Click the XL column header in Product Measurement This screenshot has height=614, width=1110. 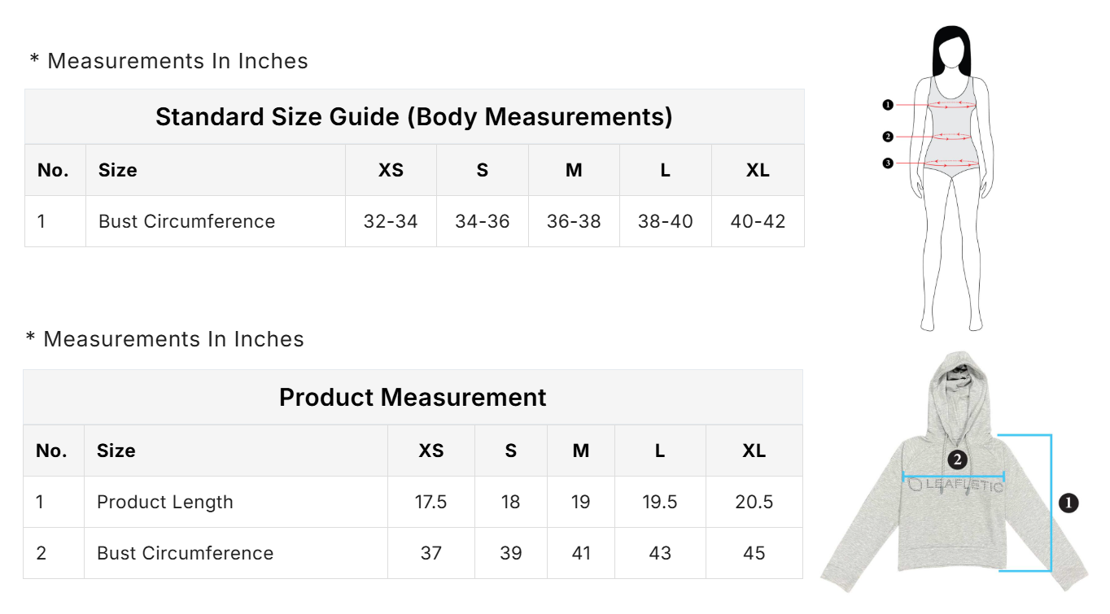point(754,451)
